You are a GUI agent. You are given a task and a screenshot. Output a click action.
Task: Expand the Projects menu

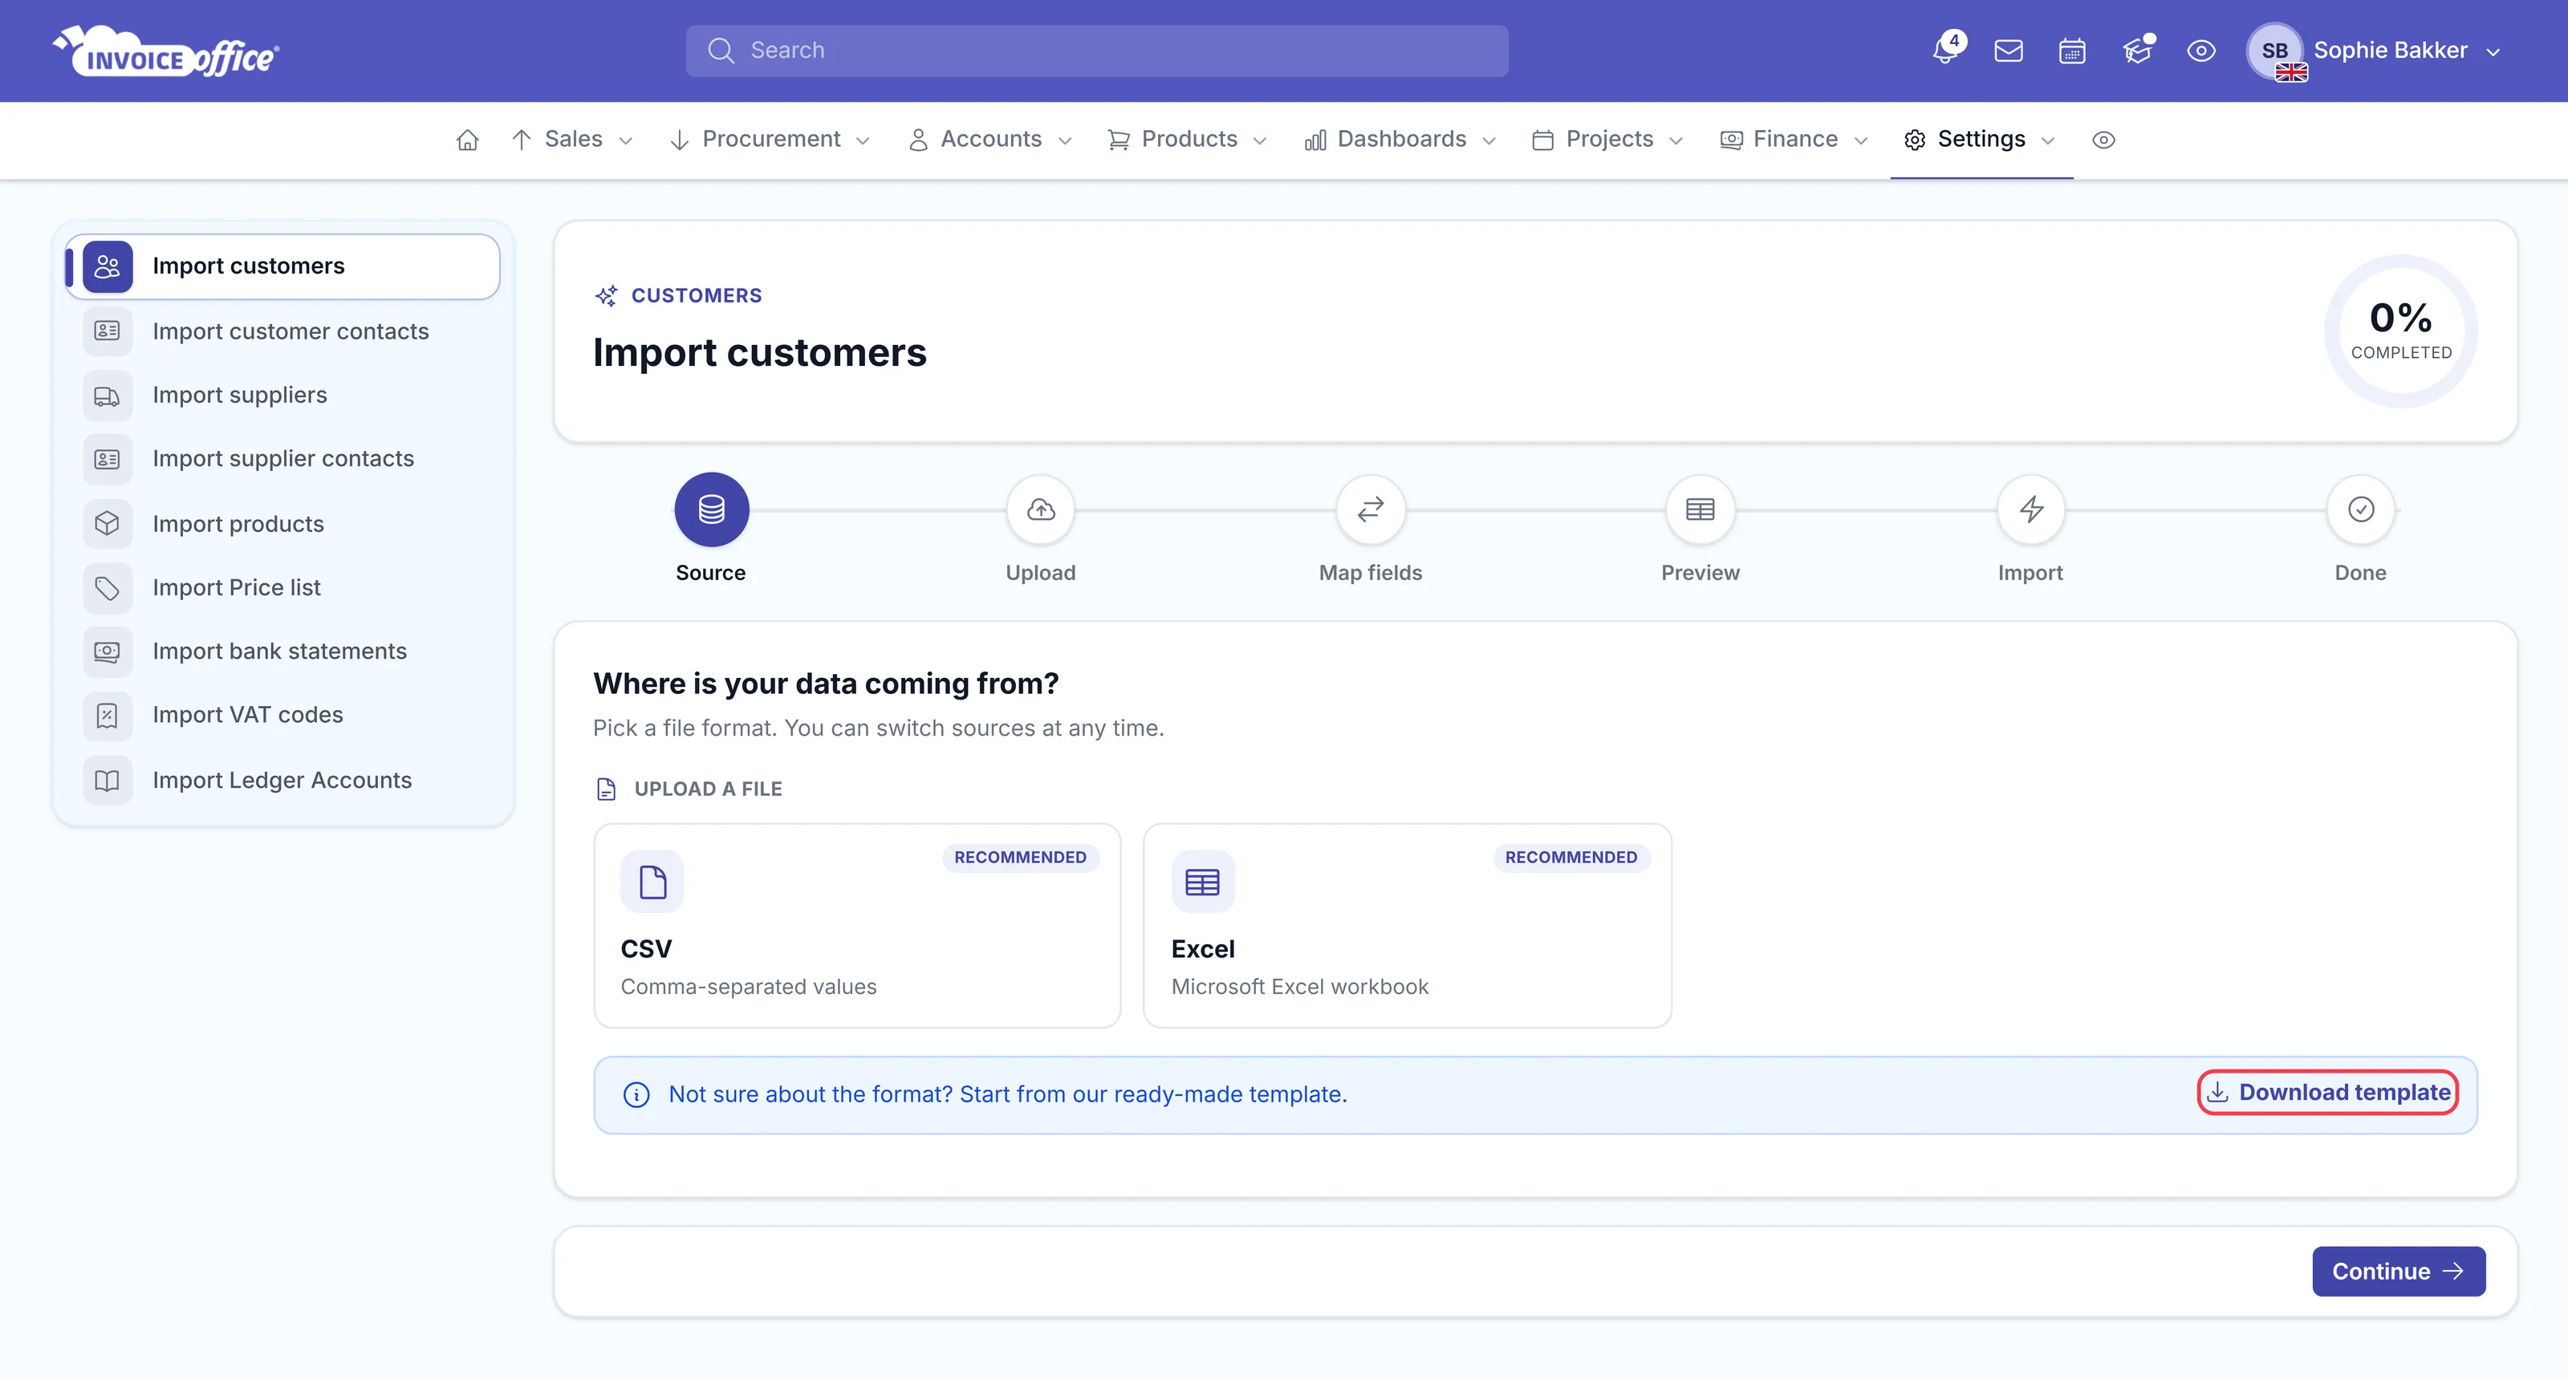coord(1608,140)
